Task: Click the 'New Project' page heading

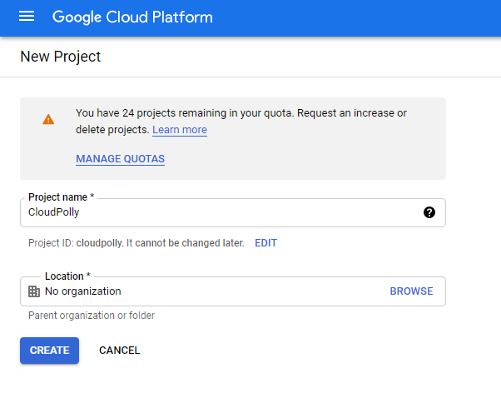Action: [60, 57]
